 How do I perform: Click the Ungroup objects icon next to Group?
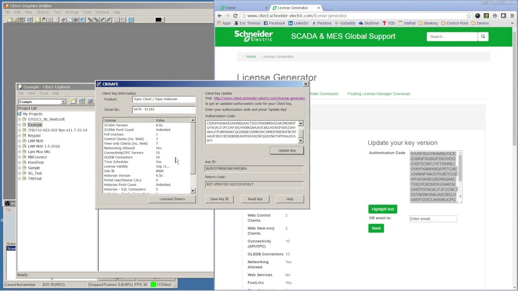[x=122, y=20]
